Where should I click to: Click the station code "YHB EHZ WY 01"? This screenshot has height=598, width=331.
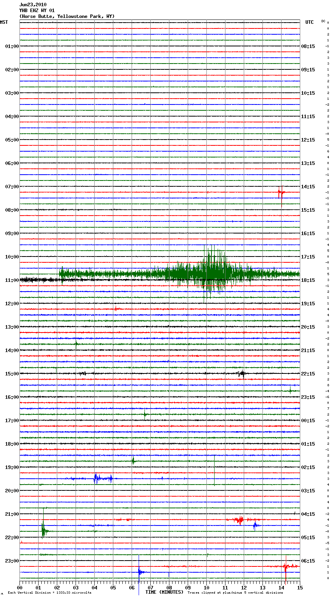pos(37,11)
